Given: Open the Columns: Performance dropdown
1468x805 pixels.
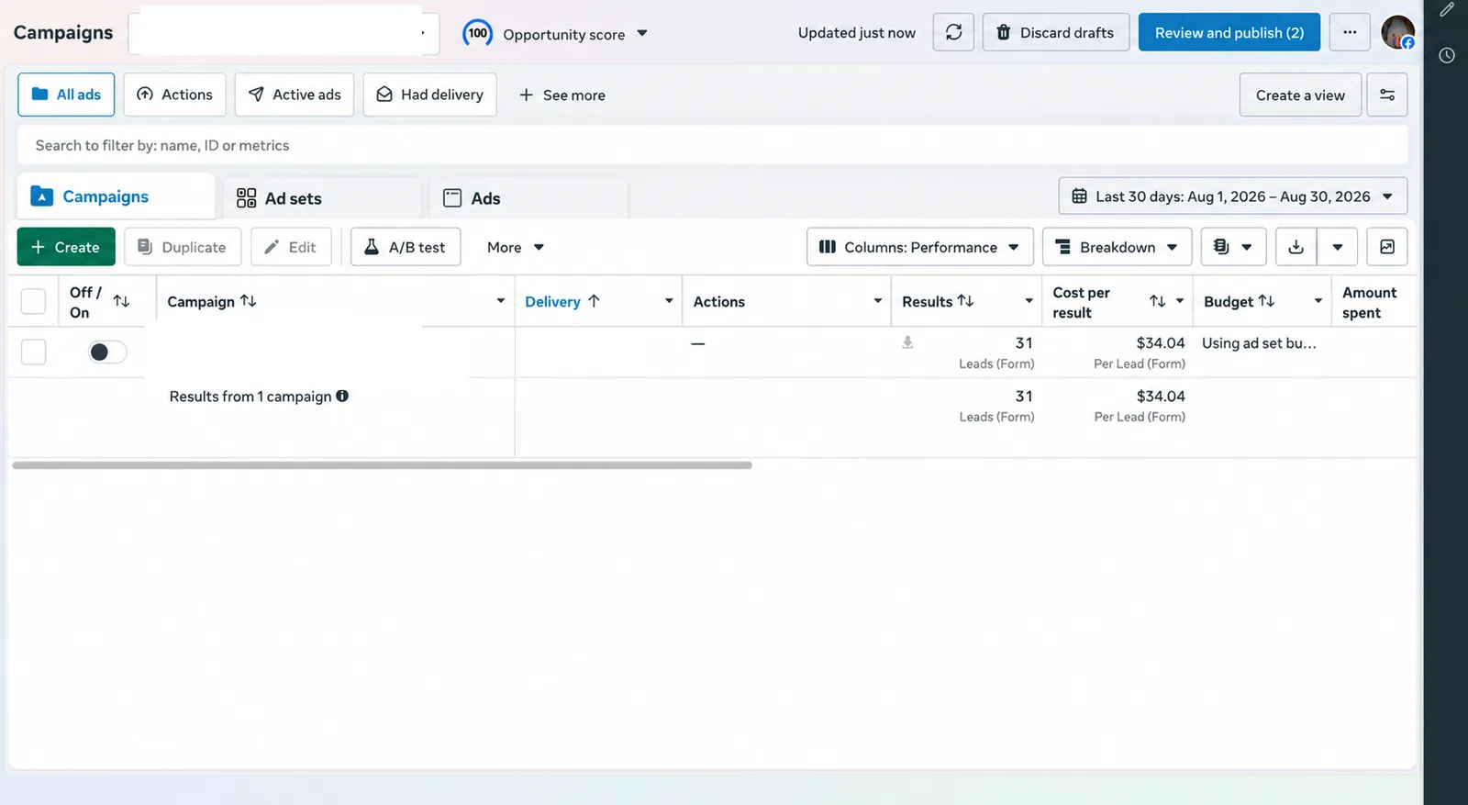Looking at the screenshot, I should 919,247.
